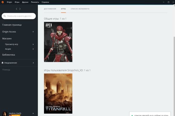The image size is (175, 116).
Task: Click the notifications bell icon
Action: tap(3, 63)
